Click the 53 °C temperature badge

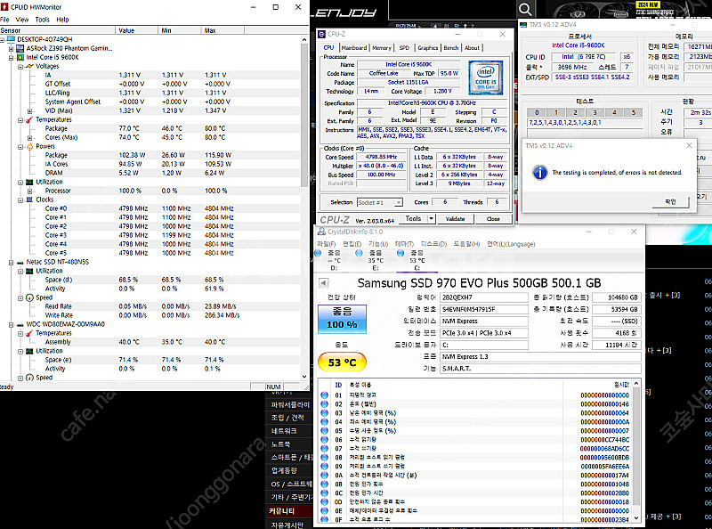point(342,362)
